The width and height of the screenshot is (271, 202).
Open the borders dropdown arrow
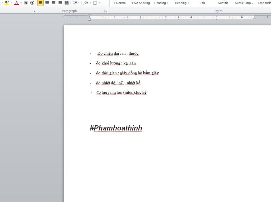[99, 3]
